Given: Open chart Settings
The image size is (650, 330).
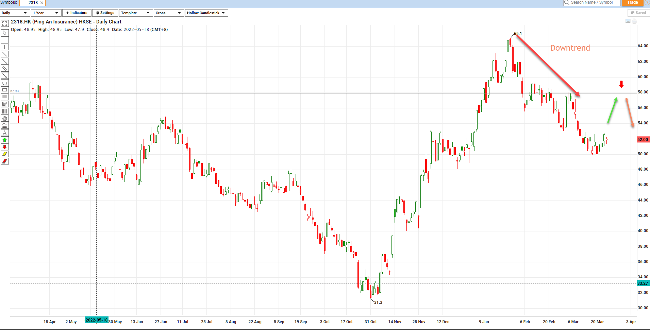Looking at the screenshot, I should (x=105, y=13).
